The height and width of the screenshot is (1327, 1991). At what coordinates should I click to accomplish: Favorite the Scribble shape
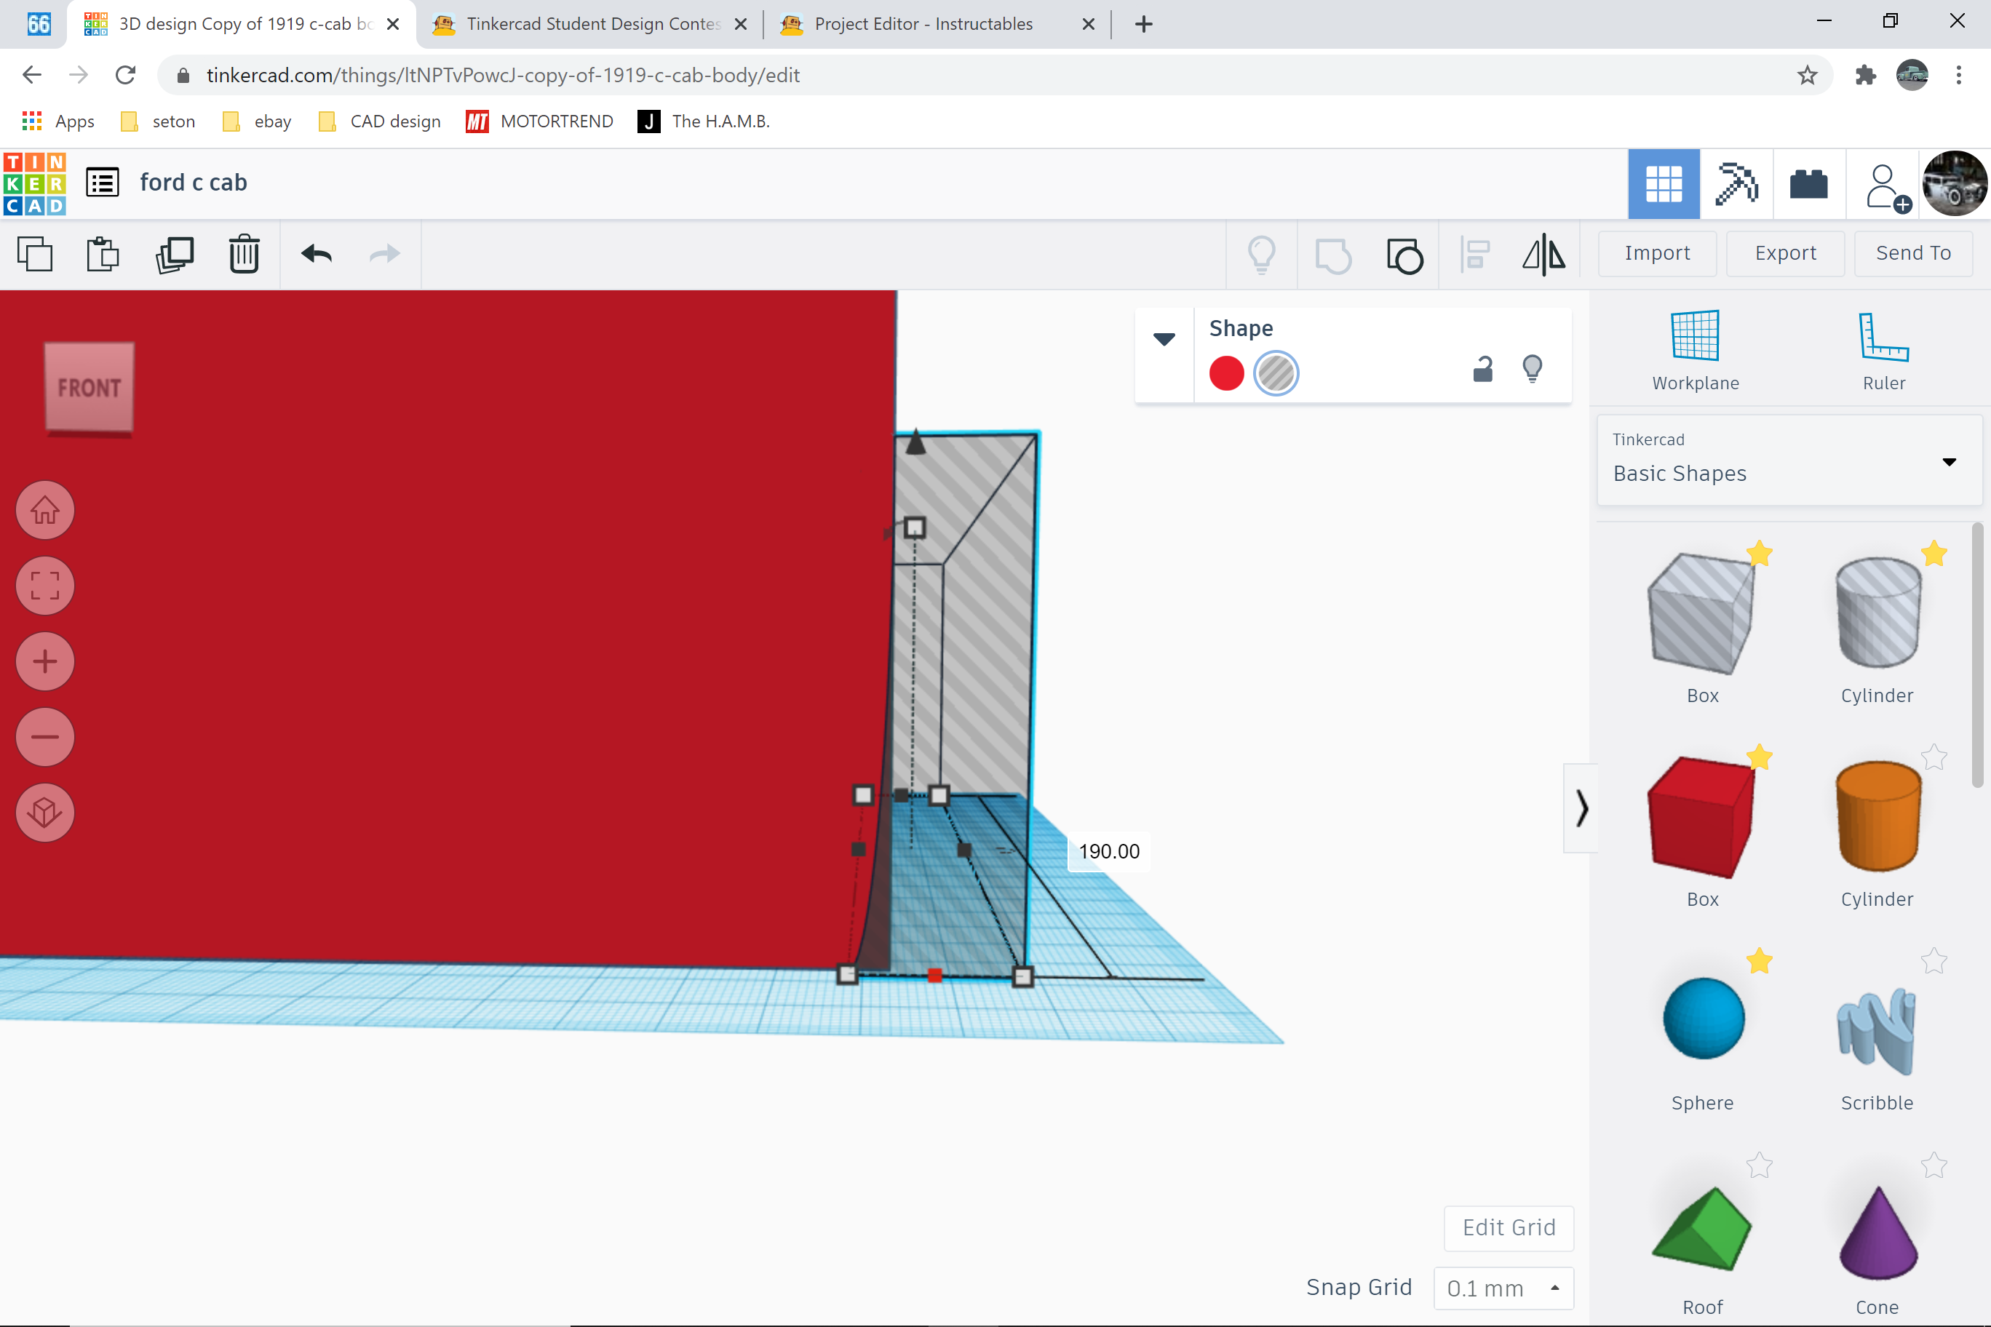1934,961
